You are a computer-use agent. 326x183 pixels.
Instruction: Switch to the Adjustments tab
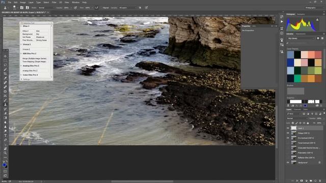pos(301,34)
